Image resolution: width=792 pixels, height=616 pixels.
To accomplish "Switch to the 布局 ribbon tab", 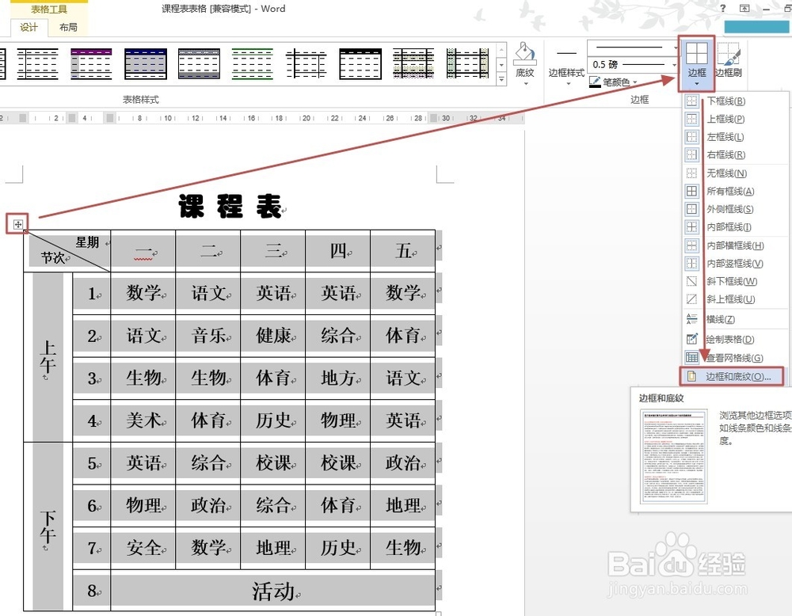I will 67,26.
